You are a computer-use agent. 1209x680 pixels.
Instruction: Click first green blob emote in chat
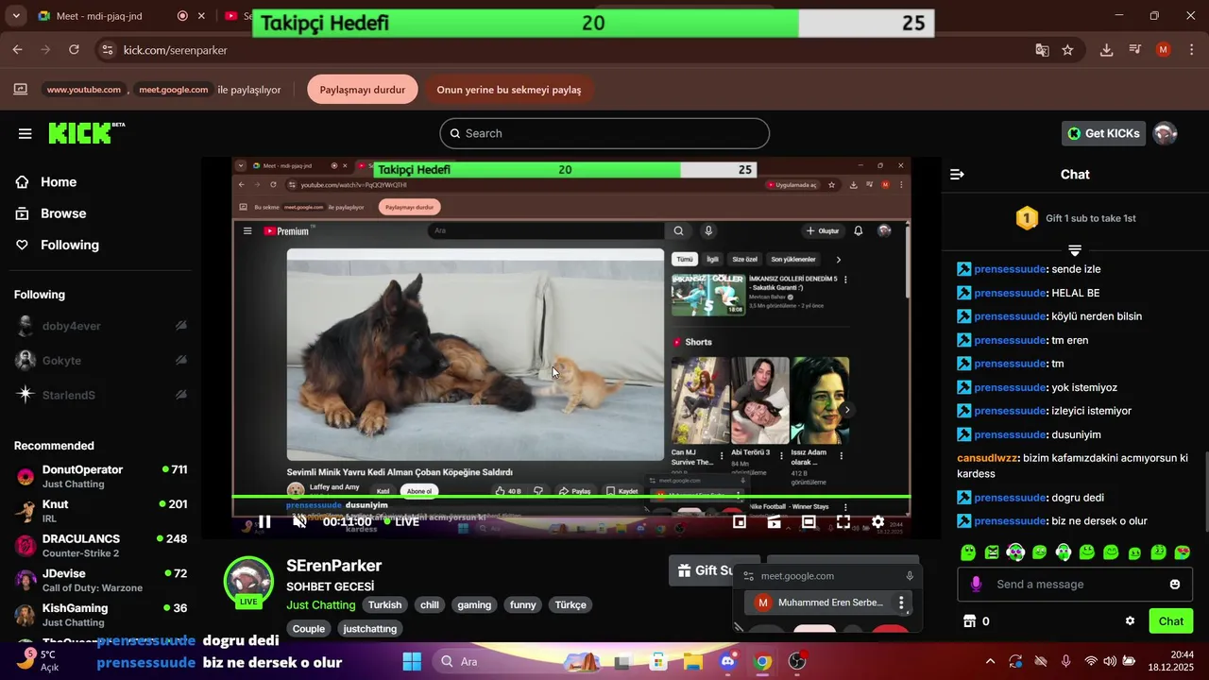point(968,552)
